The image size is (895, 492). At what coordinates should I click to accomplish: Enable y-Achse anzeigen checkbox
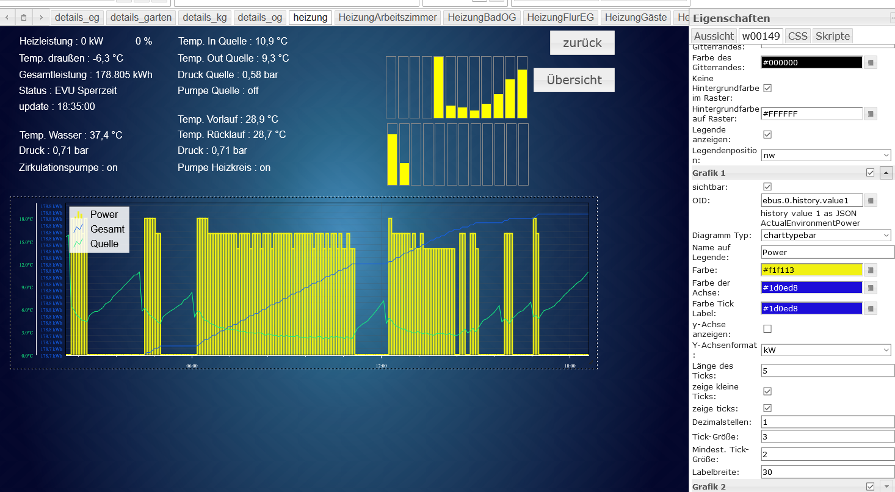pos(767,329)
